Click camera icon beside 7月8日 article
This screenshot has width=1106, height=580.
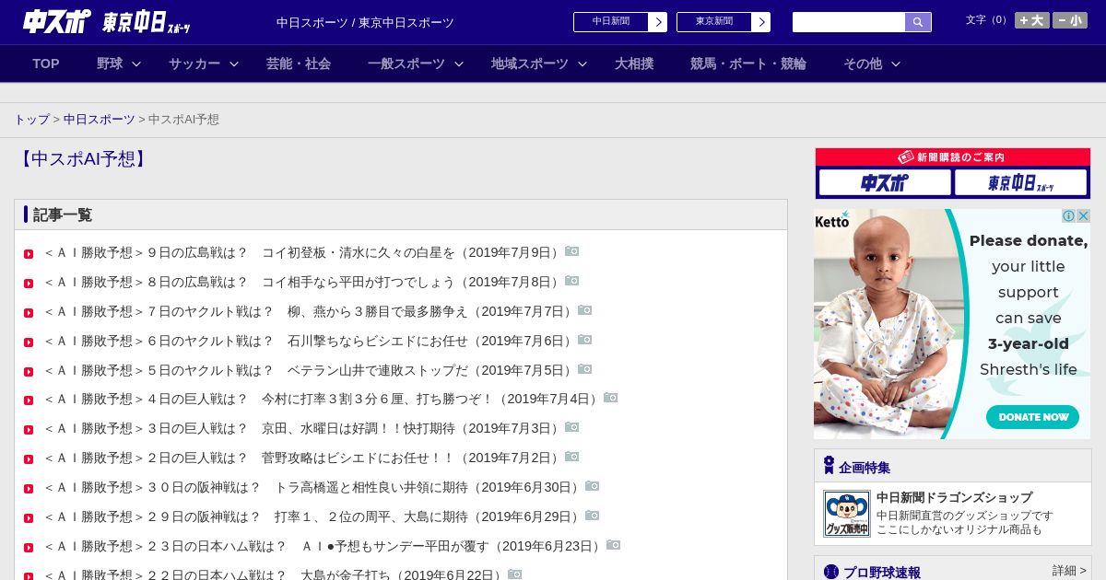[x=572, y=281]
